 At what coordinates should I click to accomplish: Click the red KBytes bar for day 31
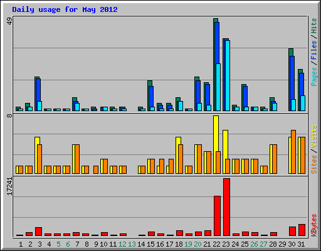(302, 230)
